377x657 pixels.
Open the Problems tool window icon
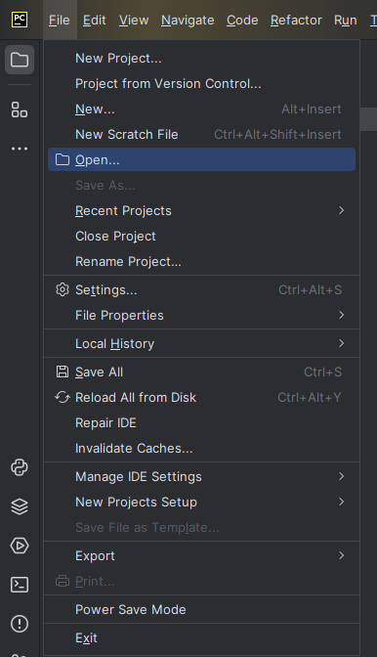coord(20,624)
